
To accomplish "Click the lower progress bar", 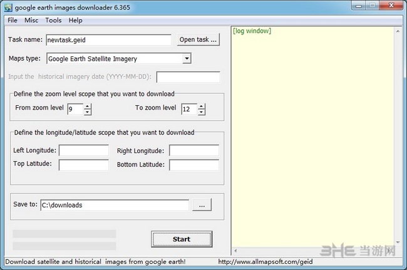I will click(x=64, y=246).
